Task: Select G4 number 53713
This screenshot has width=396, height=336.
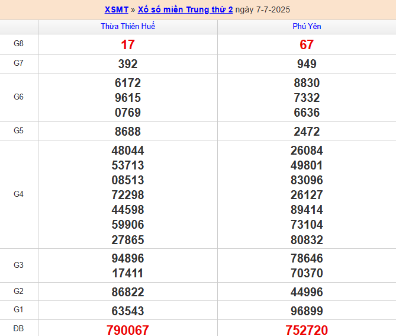Action: 128,165
